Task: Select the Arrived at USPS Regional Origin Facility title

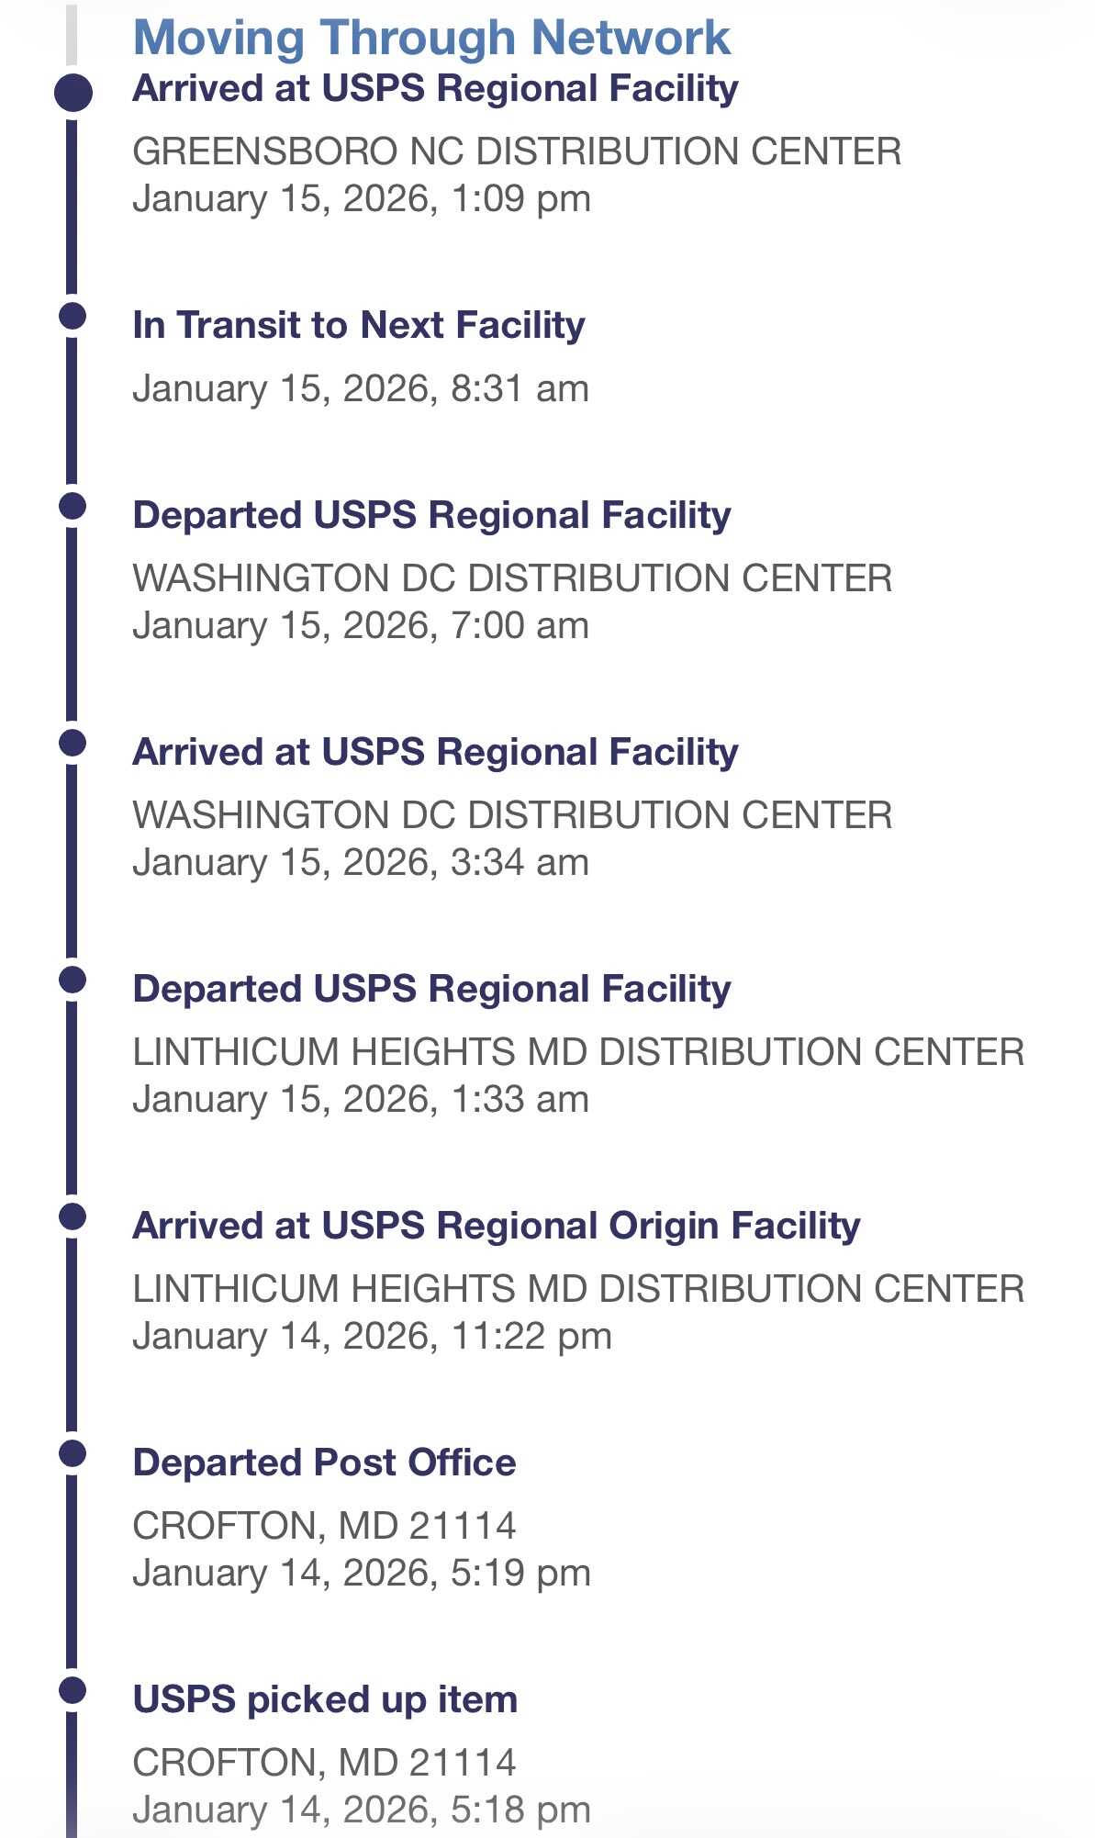Action: pos(497,1226)
